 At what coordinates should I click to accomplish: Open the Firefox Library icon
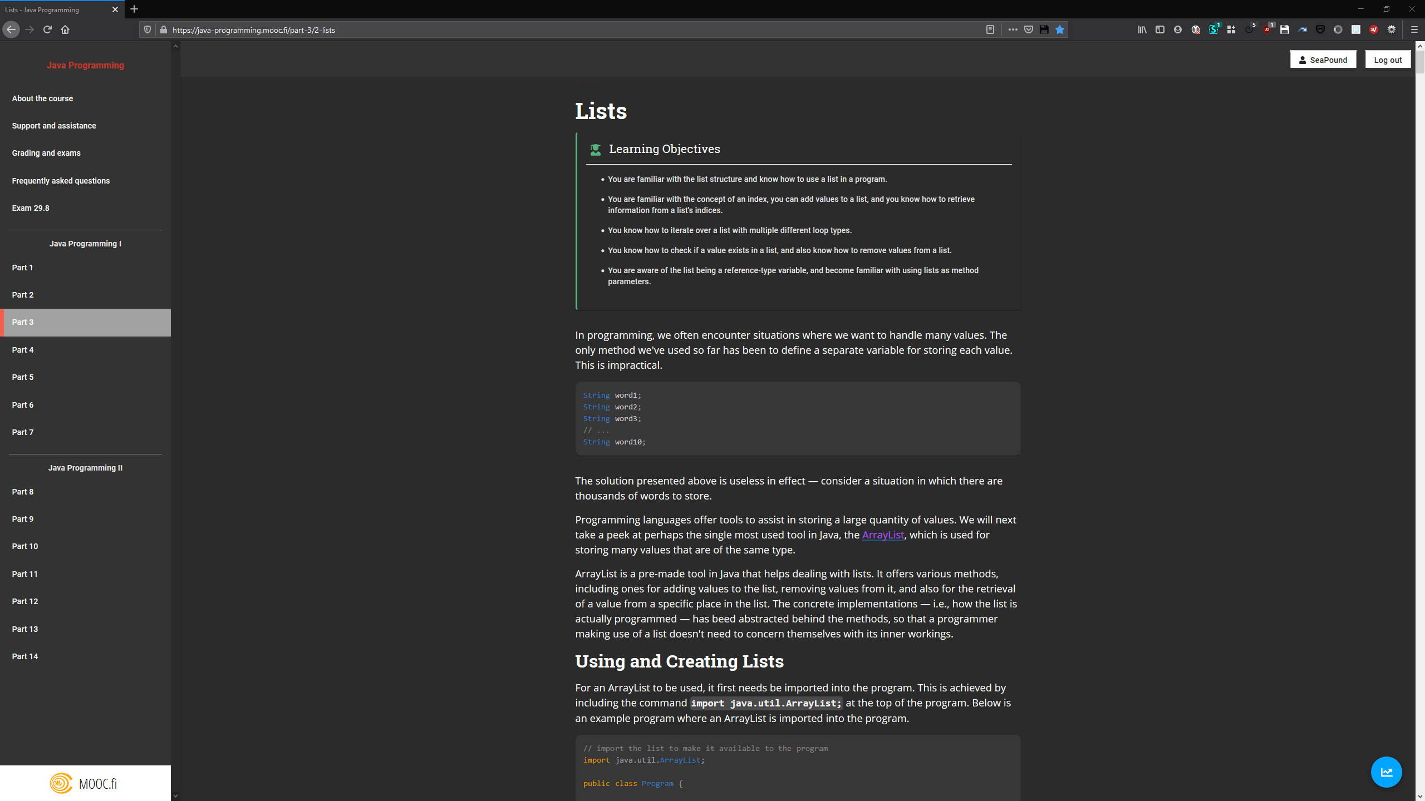1143,29
